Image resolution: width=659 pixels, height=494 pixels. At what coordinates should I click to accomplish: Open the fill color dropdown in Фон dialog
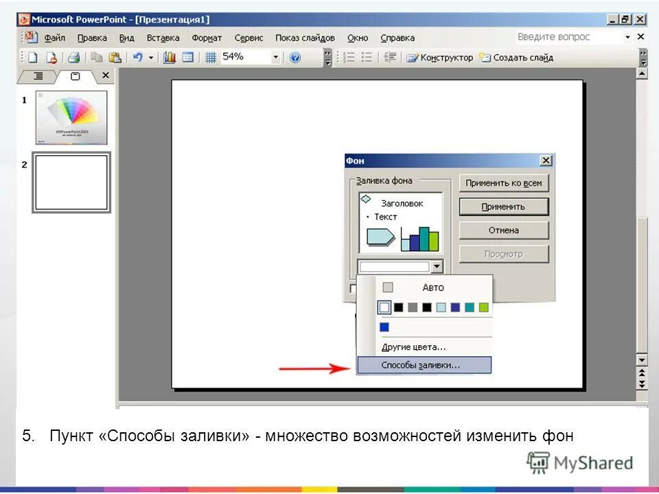click(x=437, y=266)
